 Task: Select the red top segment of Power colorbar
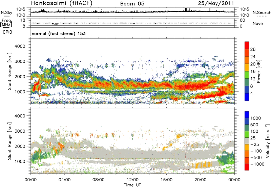coord(247,45)
